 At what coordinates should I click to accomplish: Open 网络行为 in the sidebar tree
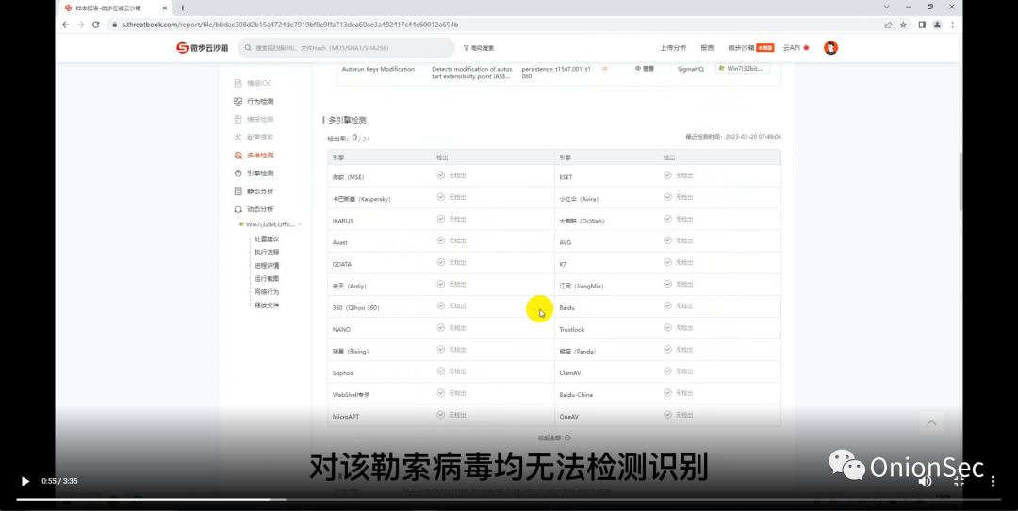pyautogui.click(x=267, y=292)
